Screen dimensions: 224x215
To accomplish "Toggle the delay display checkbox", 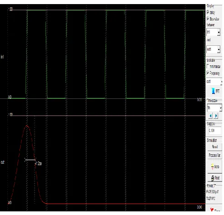I will 208,12.
